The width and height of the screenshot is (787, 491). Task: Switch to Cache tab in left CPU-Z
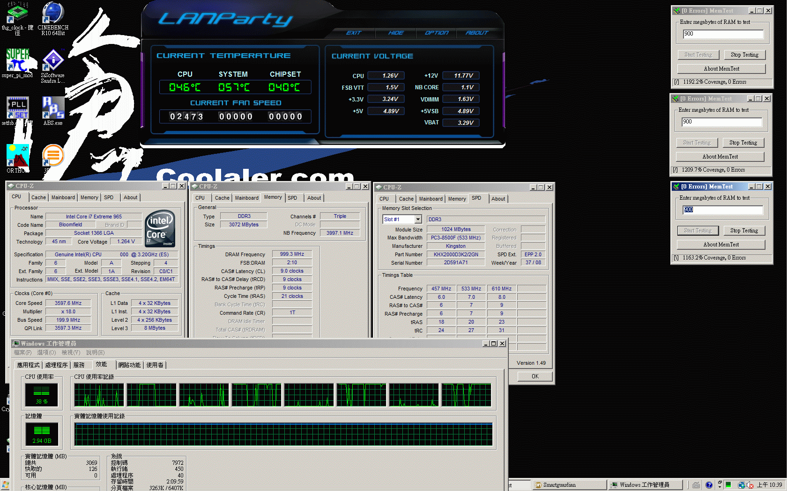[x=38, y=197]
